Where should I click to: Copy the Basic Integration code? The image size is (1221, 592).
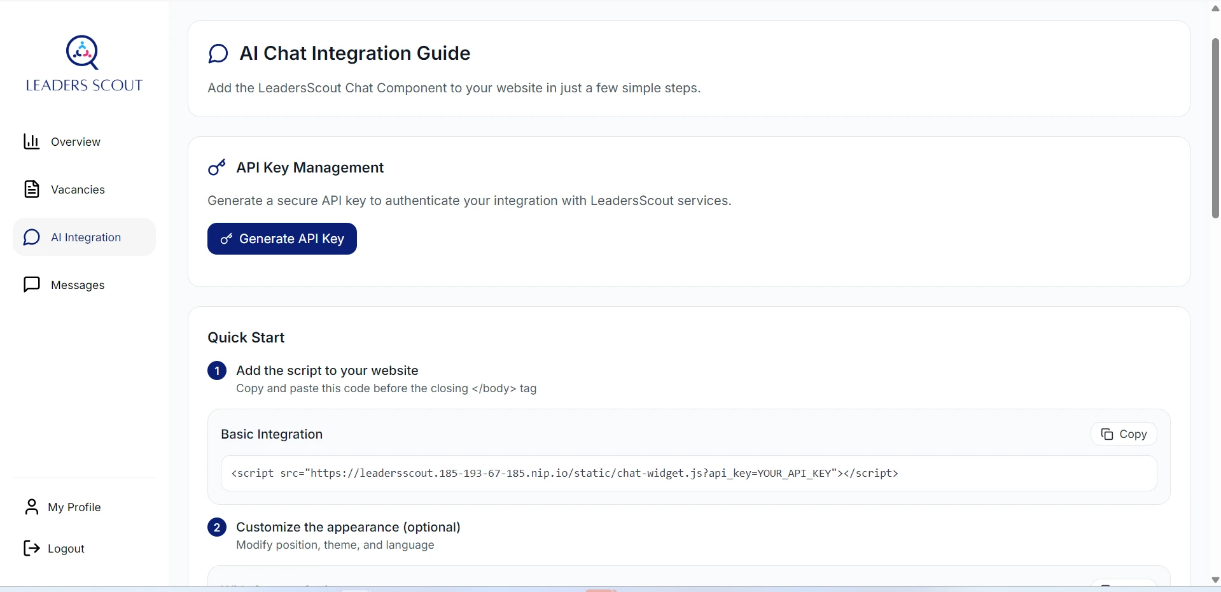tap(1124, 434)
